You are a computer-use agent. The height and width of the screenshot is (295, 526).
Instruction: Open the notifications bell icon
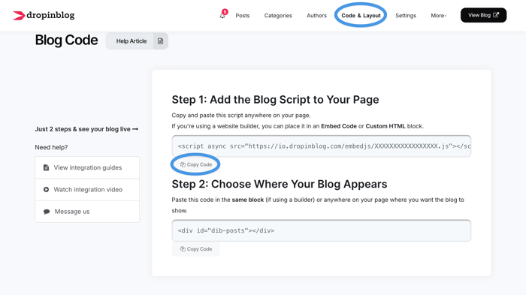[x=222, y=16]
